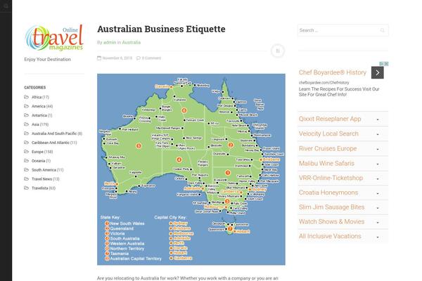422x281 pixels.
Task: Click the circular share icon beside the post title
Action: (278, 51)
